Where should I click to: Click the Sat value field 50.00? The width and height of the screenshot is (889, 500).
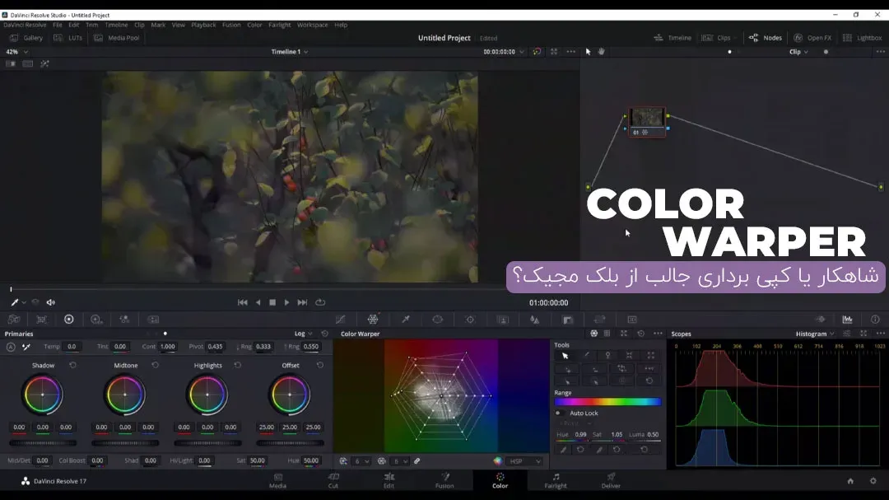click(x=258, y=460)
